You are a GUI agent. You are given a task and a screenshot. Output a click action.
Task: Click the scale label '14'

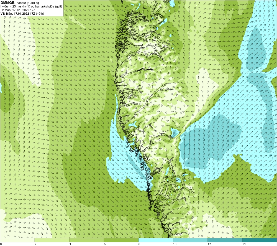[x=244, y=244]
